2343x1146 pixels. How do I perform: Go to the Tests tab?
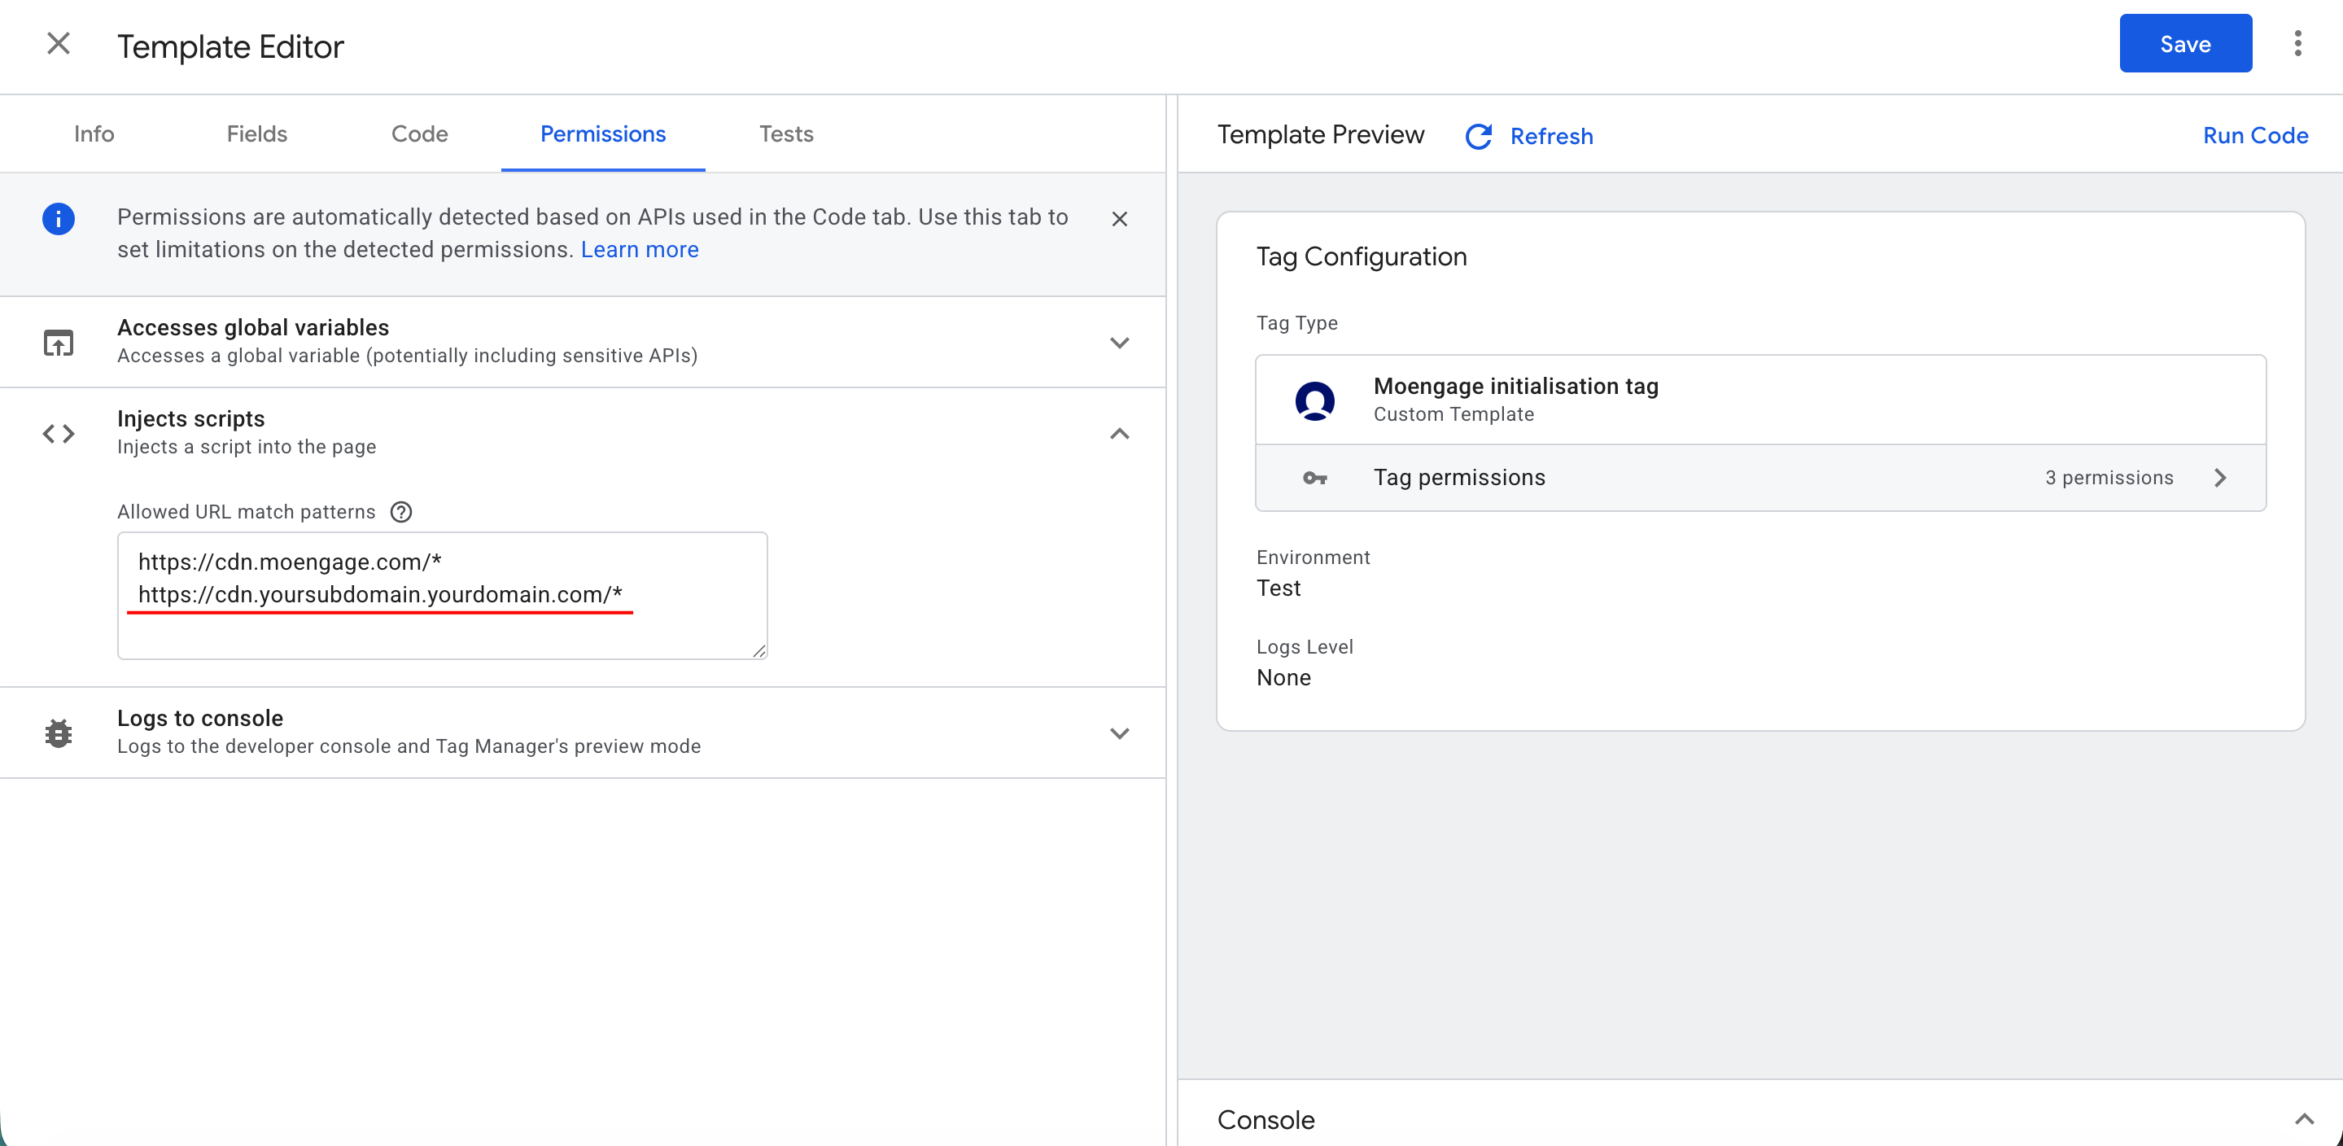[x=786, y=134]
